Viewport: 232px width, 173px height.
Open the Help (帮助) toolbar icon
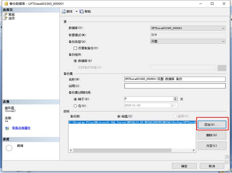point(82,12)
